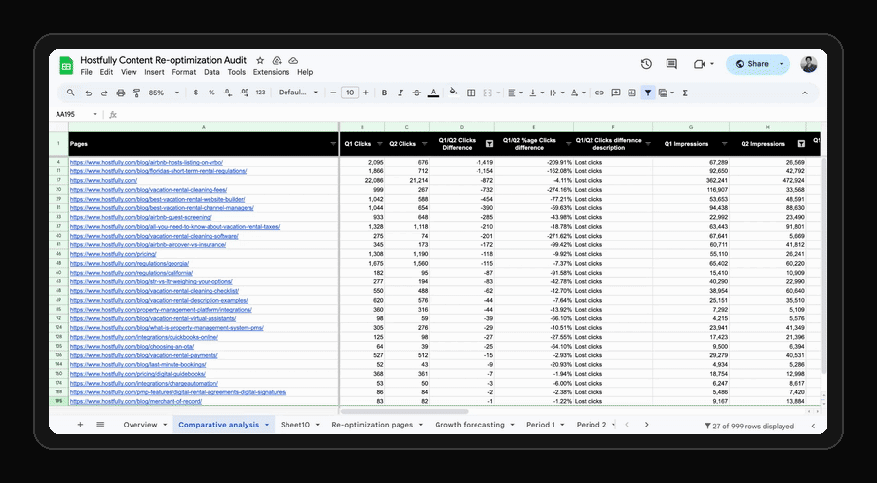Insert a link from toolbar
This screenshot has height=483, width=877.
tap(599, 93)
